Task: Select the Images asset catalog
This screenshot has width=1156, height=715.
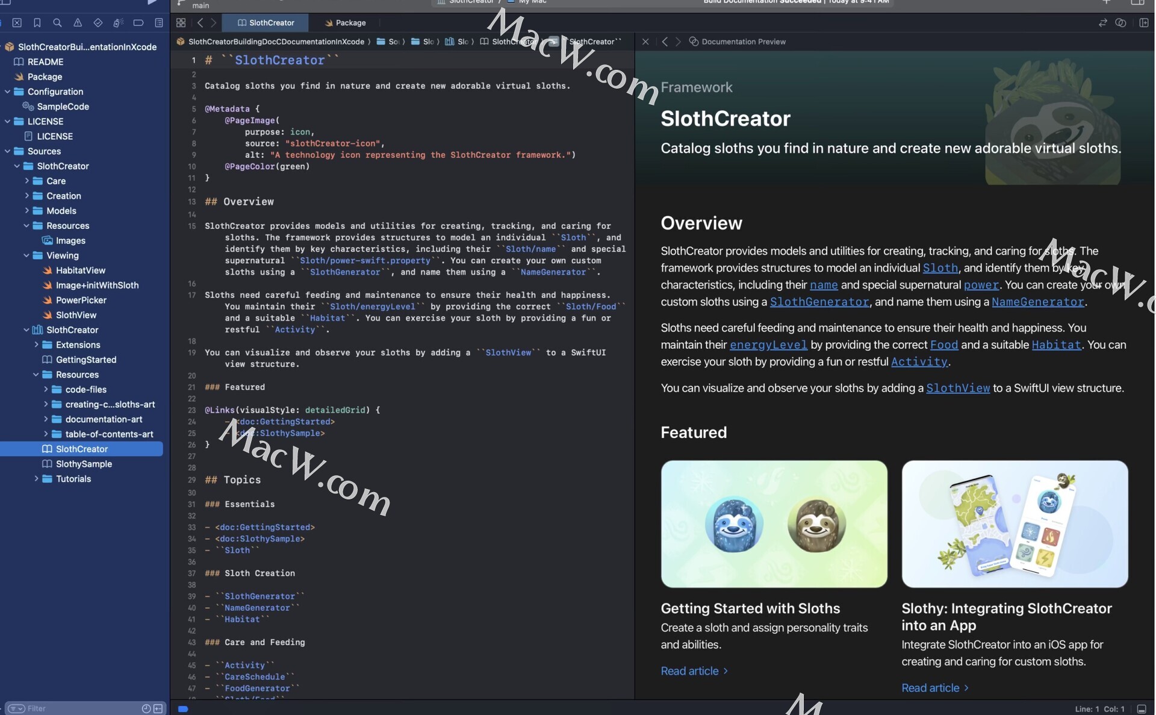Action: click(70, 240)
